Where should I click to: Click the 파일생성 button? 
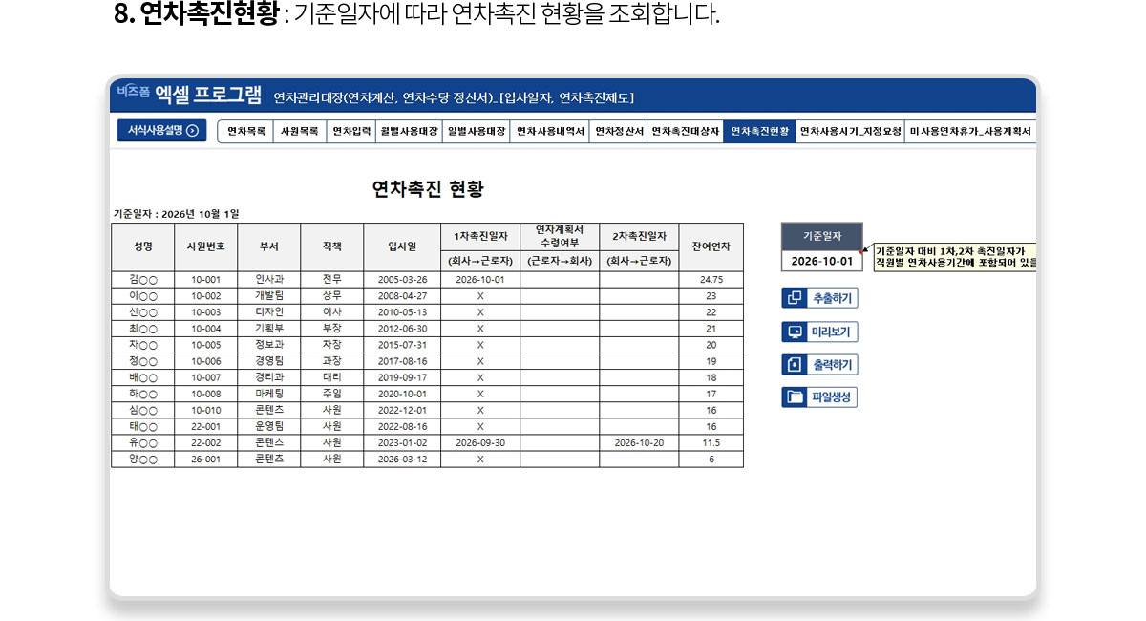coord(819,396)
